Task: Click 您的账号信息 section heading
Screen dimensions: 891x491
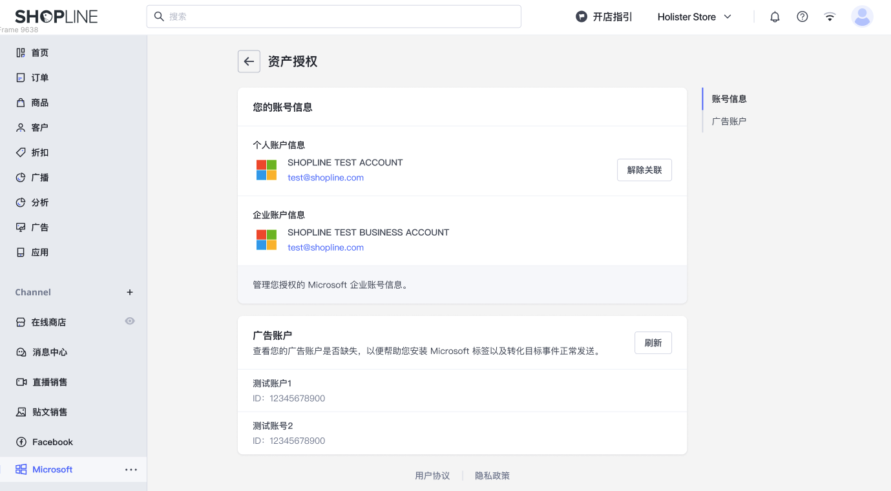Action: [x=282, y=107]
